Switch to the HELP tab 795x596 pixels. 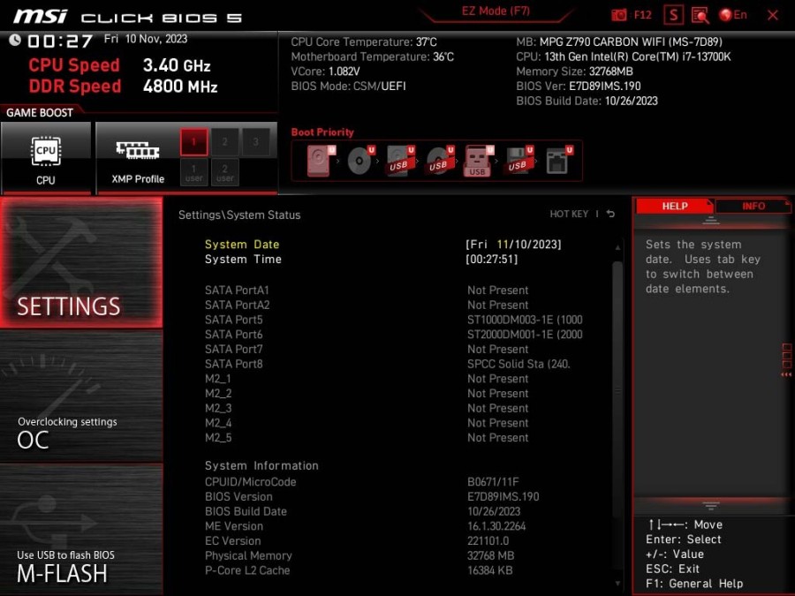click(x=674, y=207)
